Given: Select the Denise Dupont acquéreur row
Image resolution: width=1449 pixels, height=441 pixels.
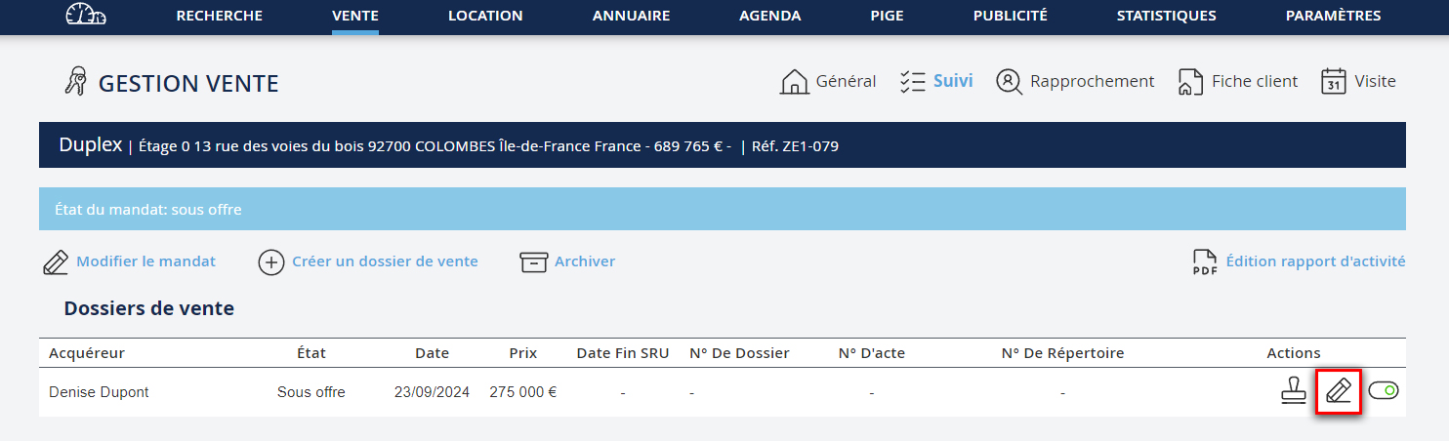Looking at the screenshot, I should point(99,392).
